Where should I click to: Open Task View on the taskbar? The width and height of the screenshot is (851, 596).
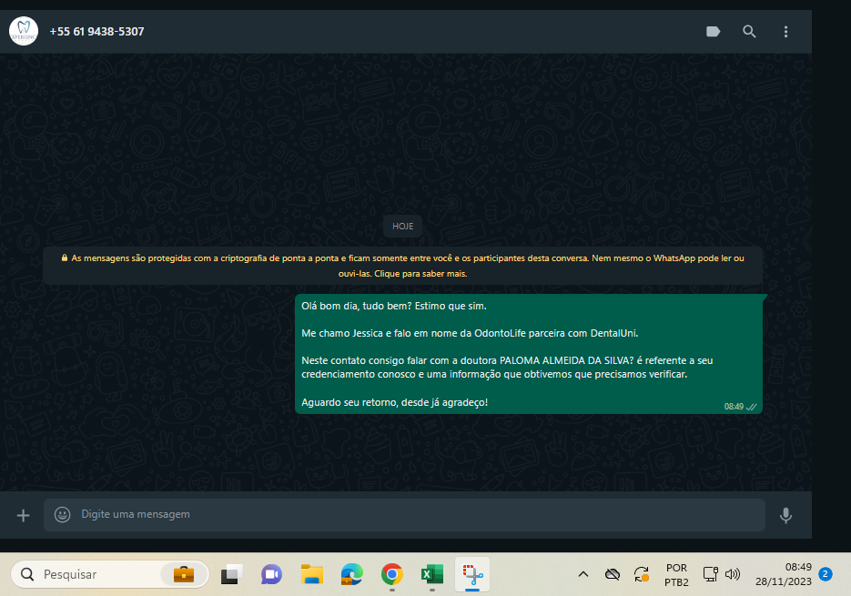(231, 574)
